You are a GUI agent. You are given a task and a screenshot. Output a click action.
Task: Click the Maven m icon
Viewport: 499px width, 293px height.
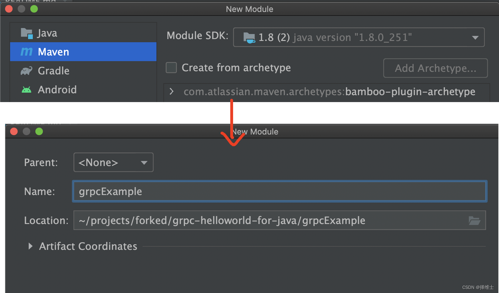point(26,52)
